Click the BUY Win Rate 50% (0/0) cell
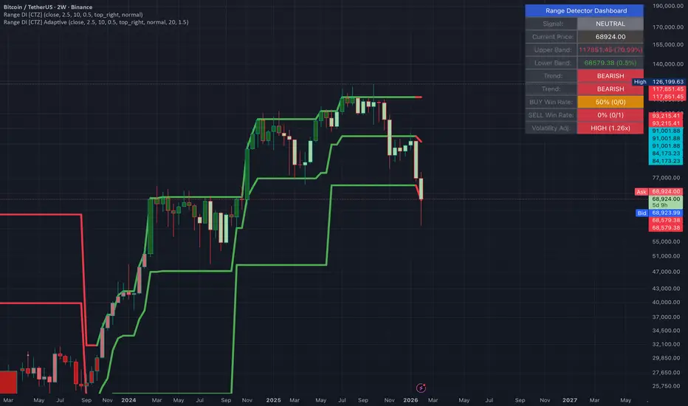The height and width of the screenshot is (406, 688). coord(610,102)
